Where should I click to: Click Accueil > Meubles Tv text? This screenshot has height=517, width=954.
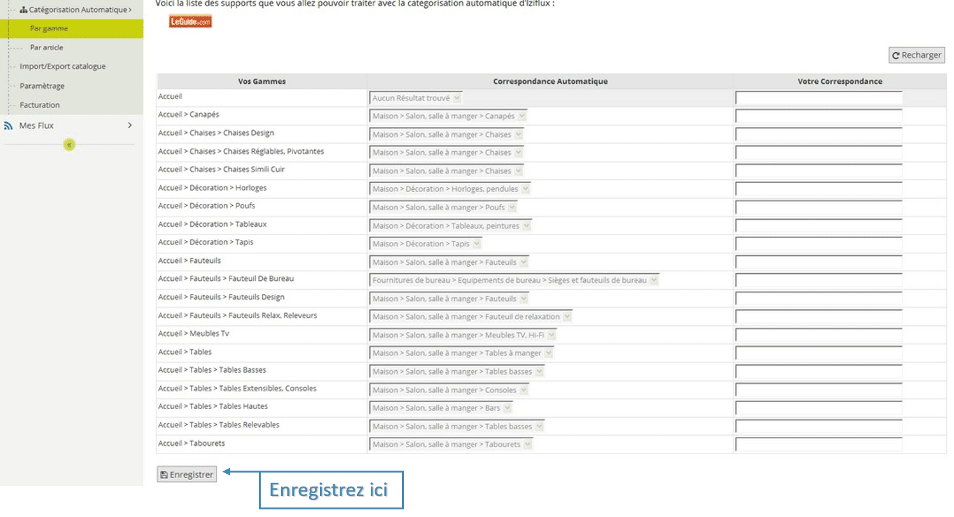tap(194, 333)
